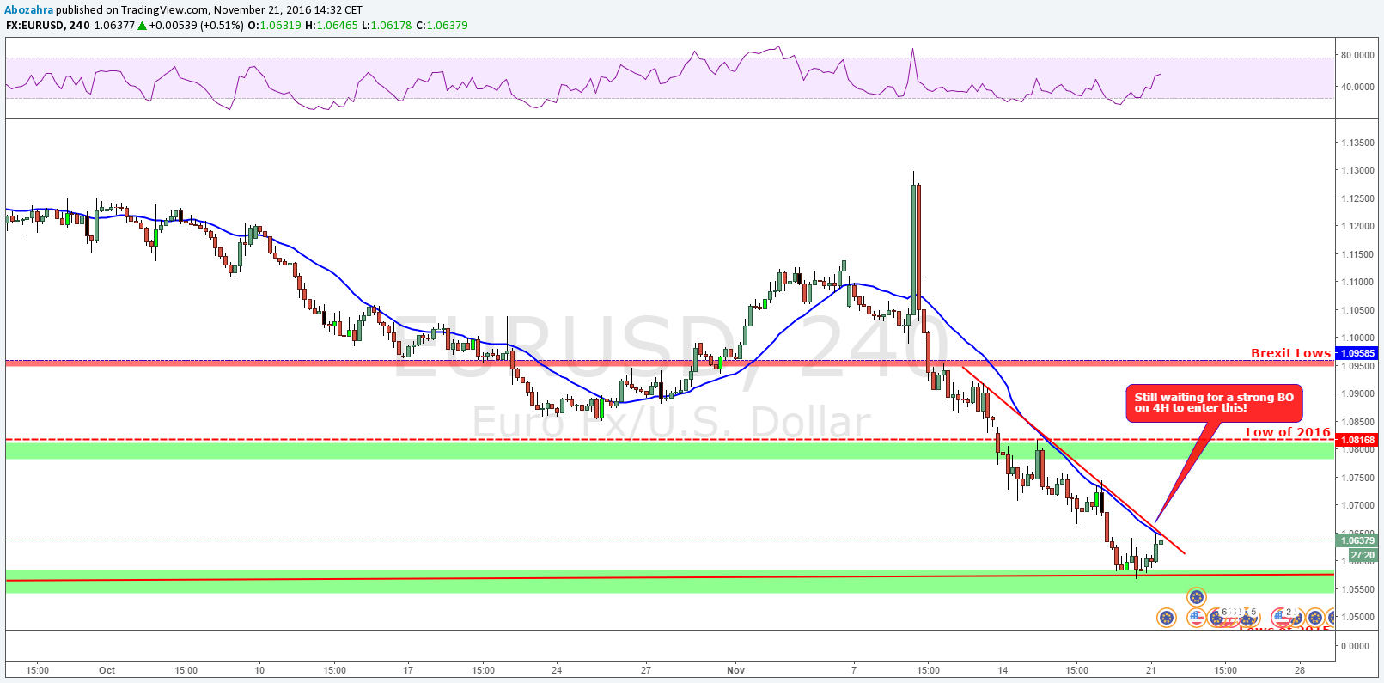
Task: Click date '17' on the time axis
Action: [408, 670]
